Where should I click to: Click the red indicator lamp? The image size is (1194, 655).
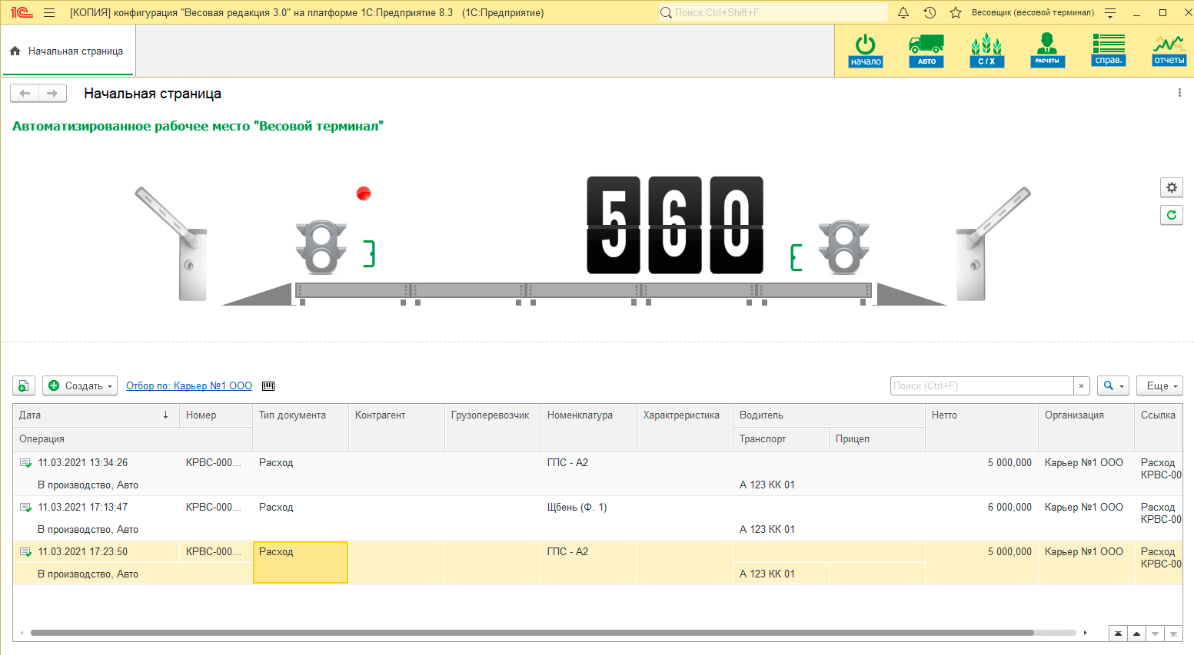point(364,194)
